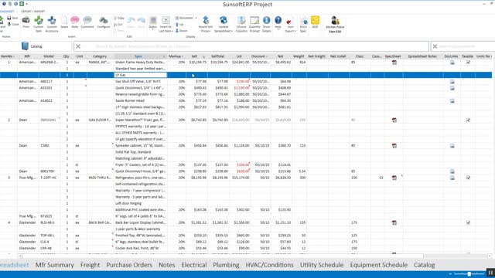
Task: Open the Plumbing tab
Action: click(226, 265)
